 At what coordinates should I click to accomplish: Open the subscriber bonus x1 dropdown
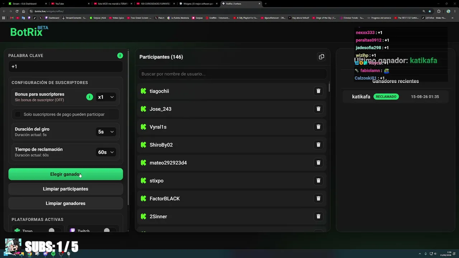pos(106,97)
